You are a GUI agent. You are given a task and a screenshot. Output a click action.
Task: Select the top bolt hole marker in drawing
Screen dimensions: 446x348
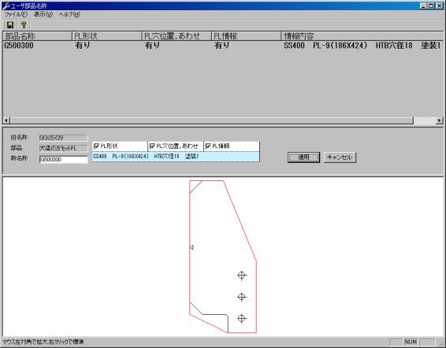242,276
